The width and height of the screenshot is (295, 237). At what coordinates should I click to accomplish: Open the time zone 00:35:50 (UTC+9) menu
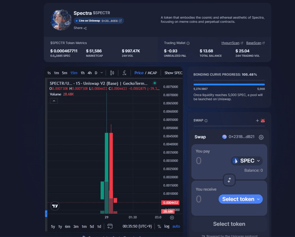click(137, 226)
